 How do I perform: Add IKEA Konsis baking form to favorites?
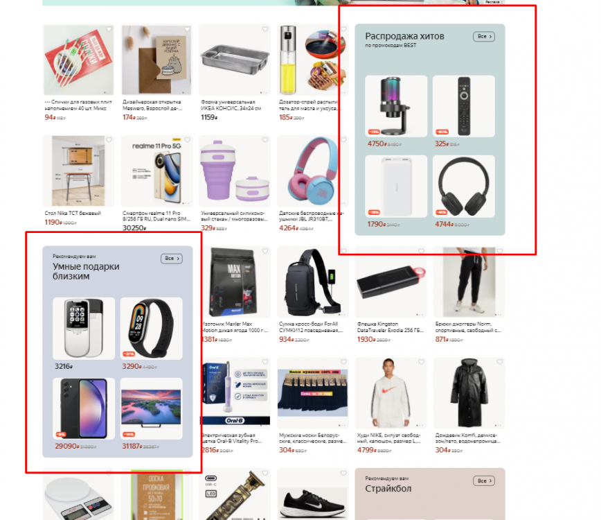[x=265, y=29]
